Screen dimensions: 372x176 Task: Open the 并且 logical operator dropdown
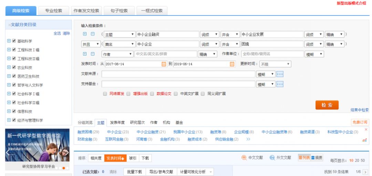point(90,44)
